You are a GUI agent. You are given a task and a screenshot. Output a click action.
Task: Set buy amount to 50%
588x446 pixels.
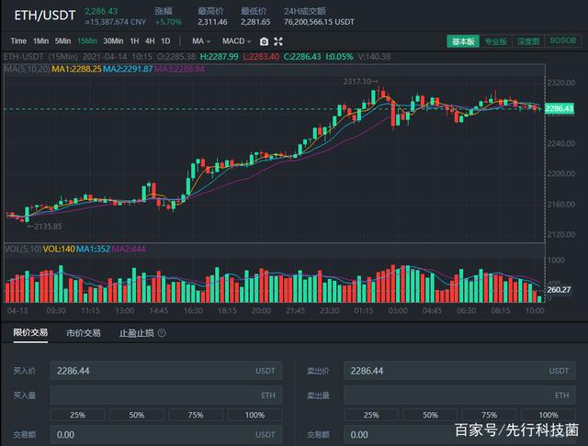137,415
